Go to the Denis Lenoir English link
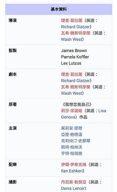 coord(73,188)
